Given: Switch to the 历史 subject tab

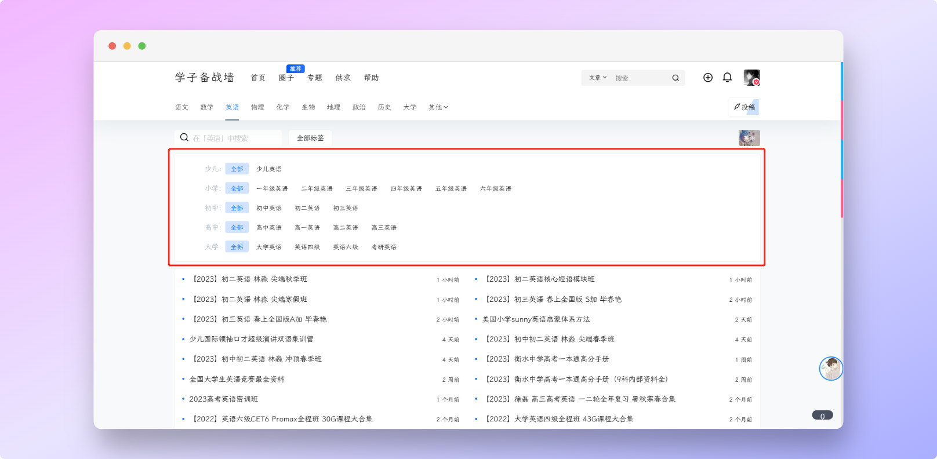Looking at the screenshot, I should [384, 107].
